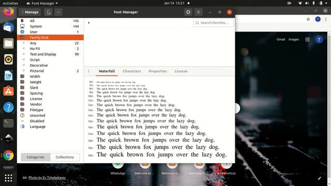
Task: Click the Manage button in Font Manager
Action: click(30, 12)
